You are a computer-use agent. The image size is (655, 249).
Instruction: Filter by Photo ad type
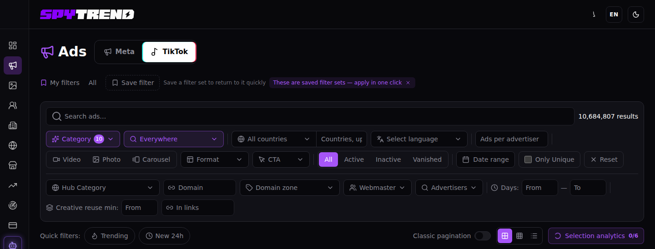(106, 159)
